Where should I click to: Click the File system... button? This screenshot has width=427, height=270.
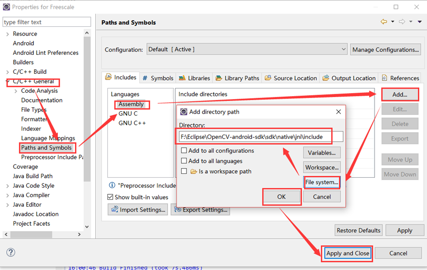pos(322,182)
